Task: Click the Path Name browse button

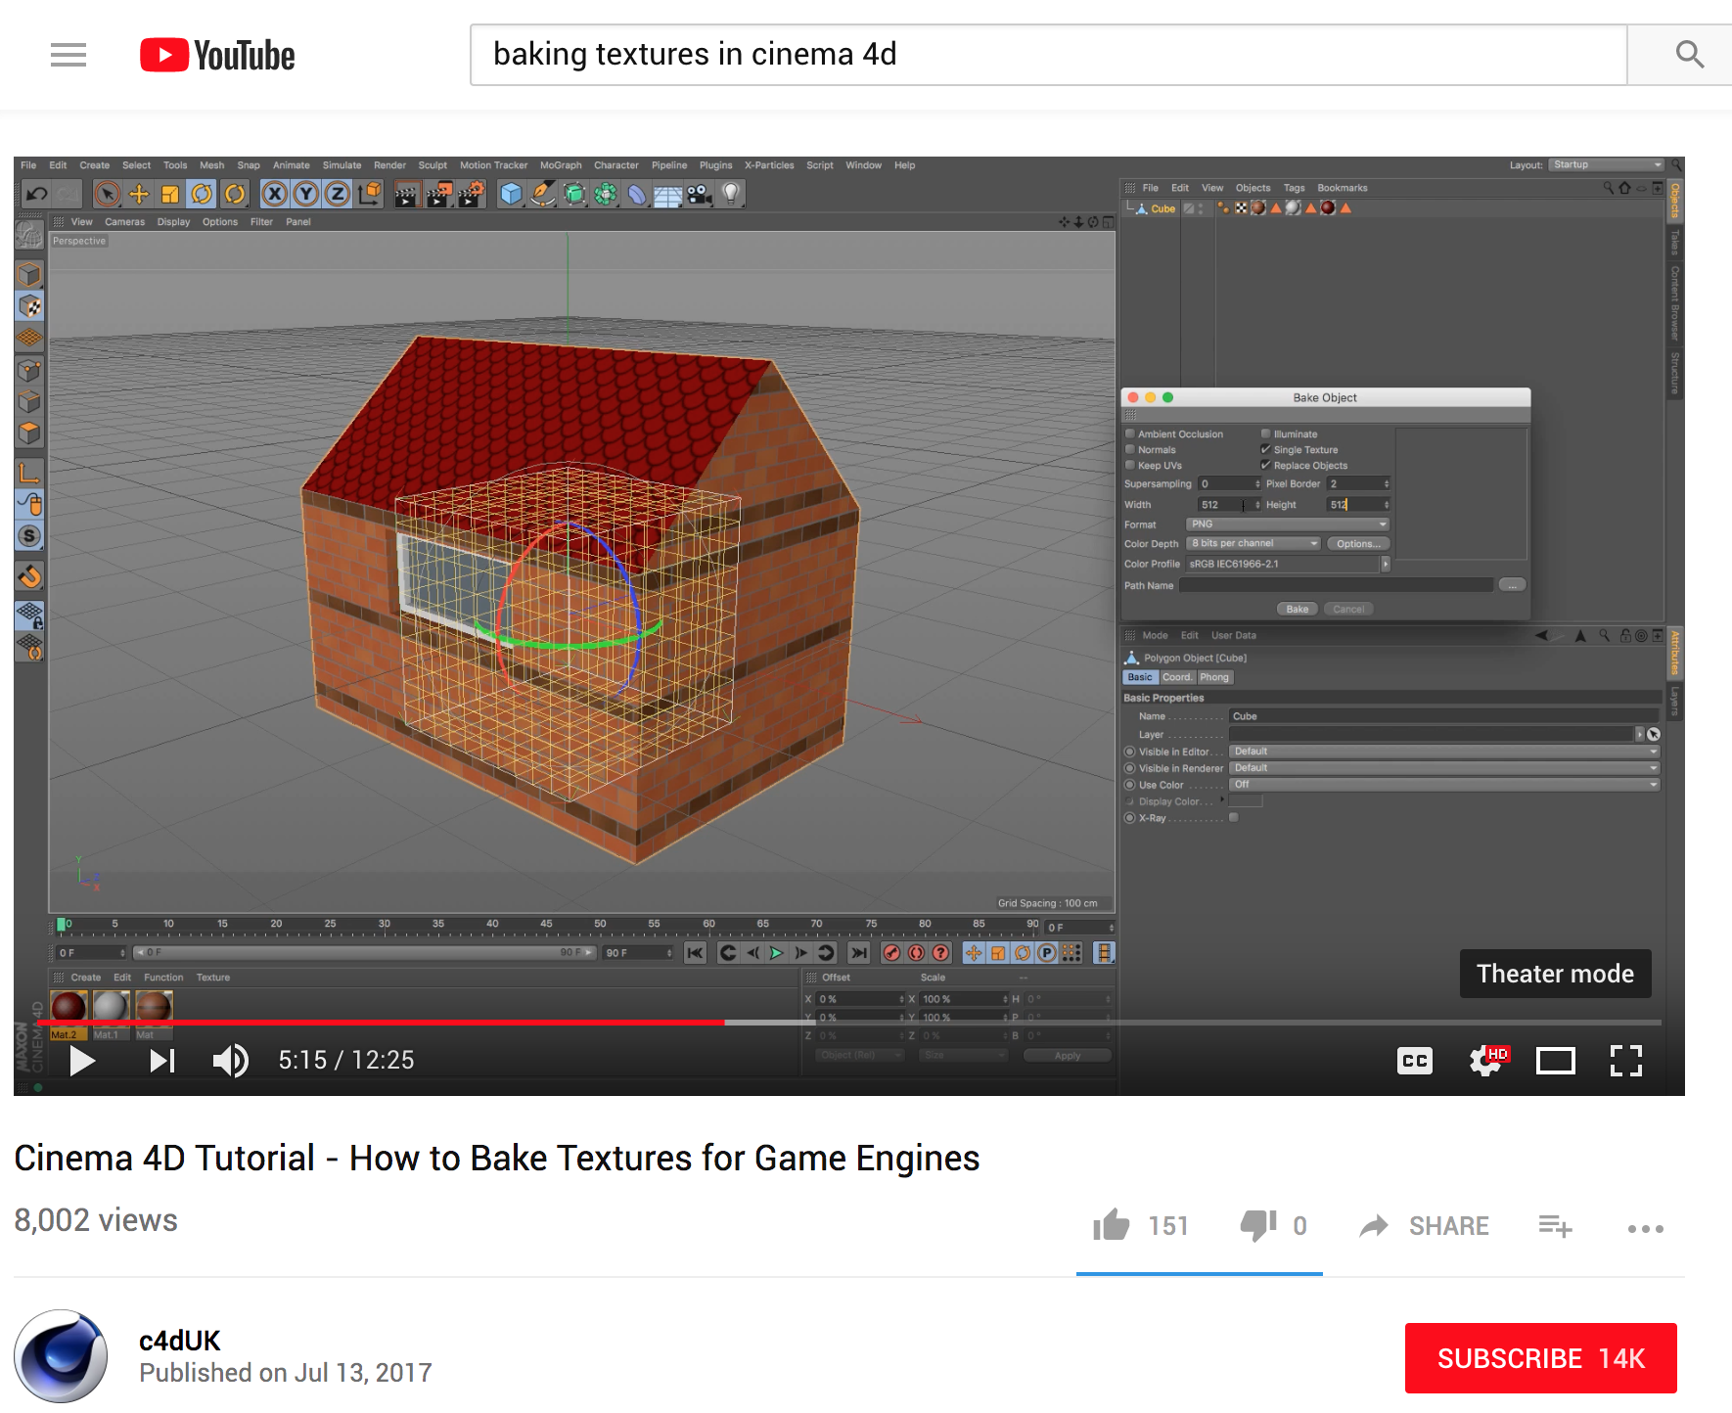Action: coord(1512,585)
